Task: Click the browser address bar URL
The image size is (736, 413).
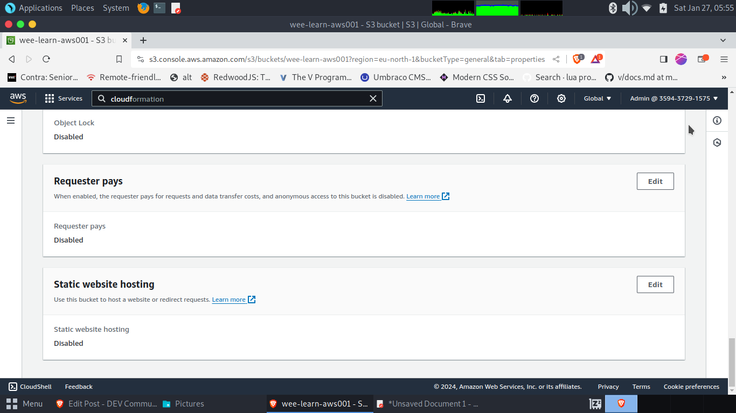Action: tap(347, 59)
